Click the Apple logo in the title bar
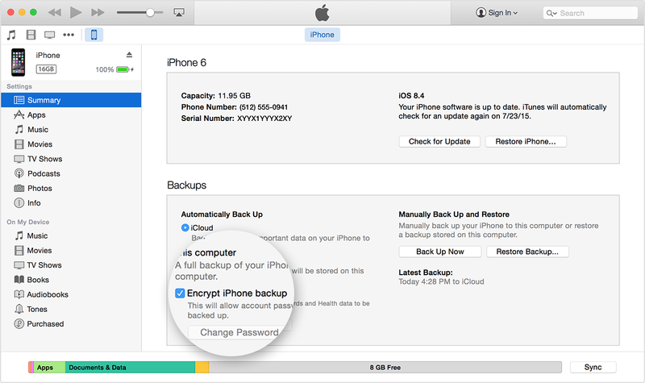 click(x=322, y=13)
